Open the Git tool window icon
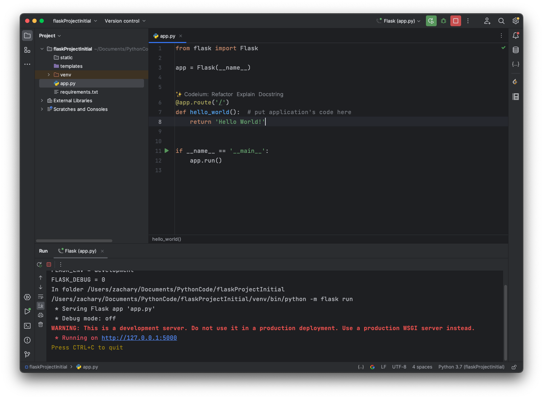This screenshot has height=399, width=543. pos(27,355)
